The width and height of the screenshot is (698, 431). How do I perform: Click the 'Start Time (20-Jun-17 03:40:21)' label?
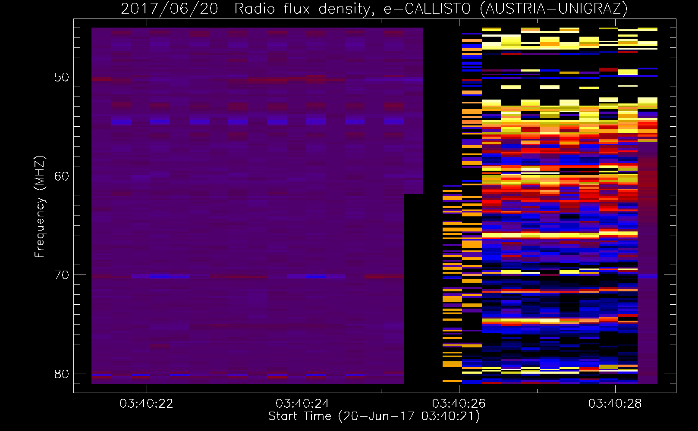pyautogui.click(x=374, y=416)
